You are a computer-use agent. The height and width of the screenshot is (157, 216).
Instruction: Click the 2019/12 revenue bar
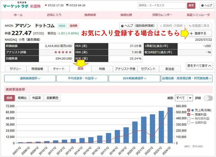(126, 135)
